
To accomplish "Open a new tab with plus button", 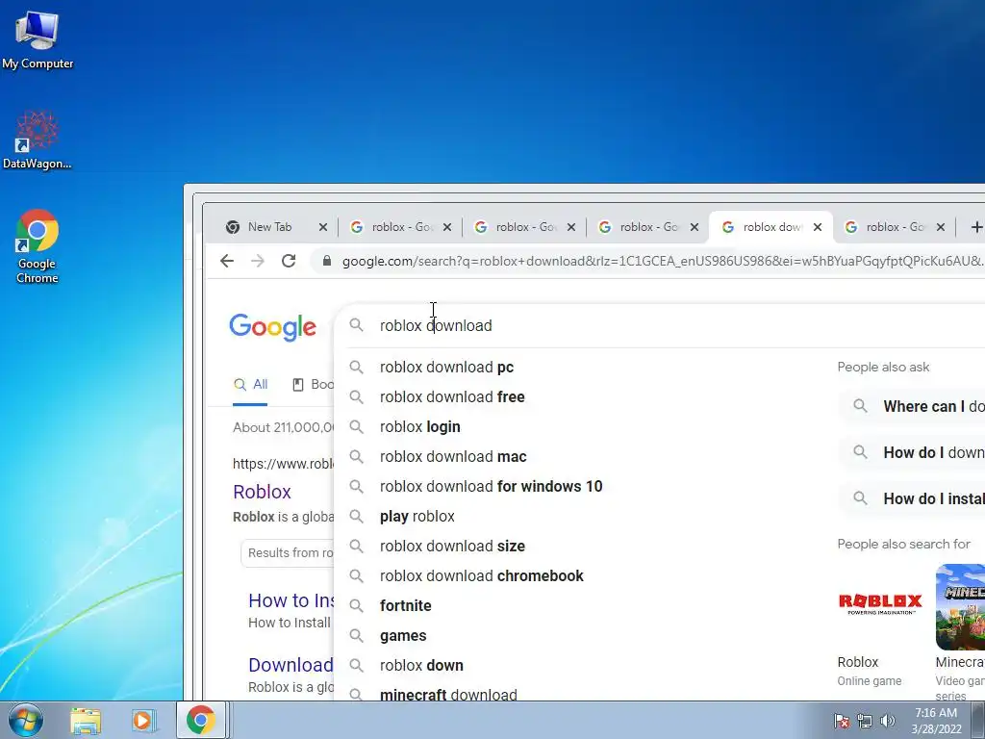I will (976, 227).
